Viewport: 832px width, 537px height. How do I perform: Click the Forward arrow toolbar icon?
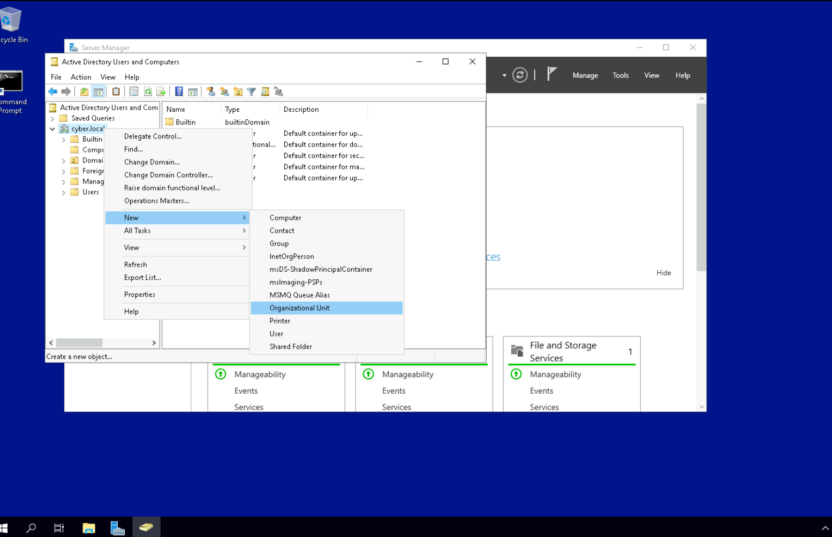[66, 91]
